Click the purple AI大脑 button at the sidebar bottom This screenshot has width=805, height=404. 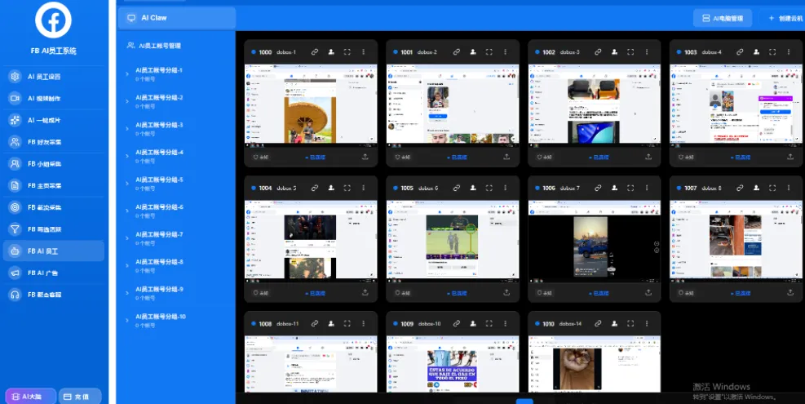(x=31, y=397)
